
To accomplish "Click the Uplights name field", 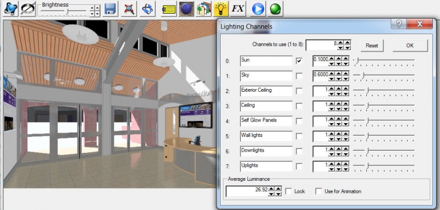I will coord(266,167).
